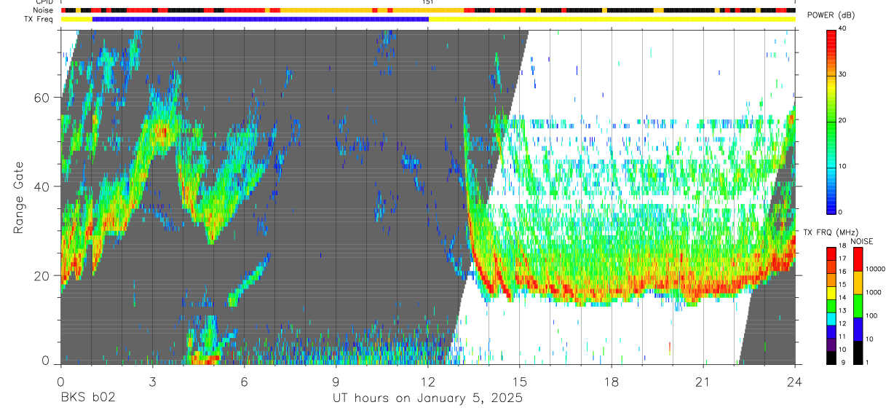Click the POWER (dB) colorbar title

pyautogui.click(x=831, y=15)
